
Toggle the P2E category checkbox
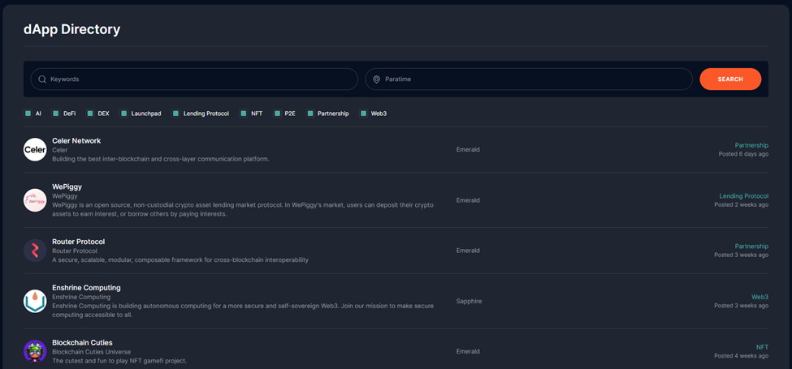(x=277, y=114)
